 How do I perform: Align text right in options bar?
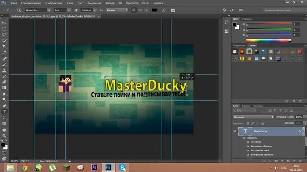point(146,10)
